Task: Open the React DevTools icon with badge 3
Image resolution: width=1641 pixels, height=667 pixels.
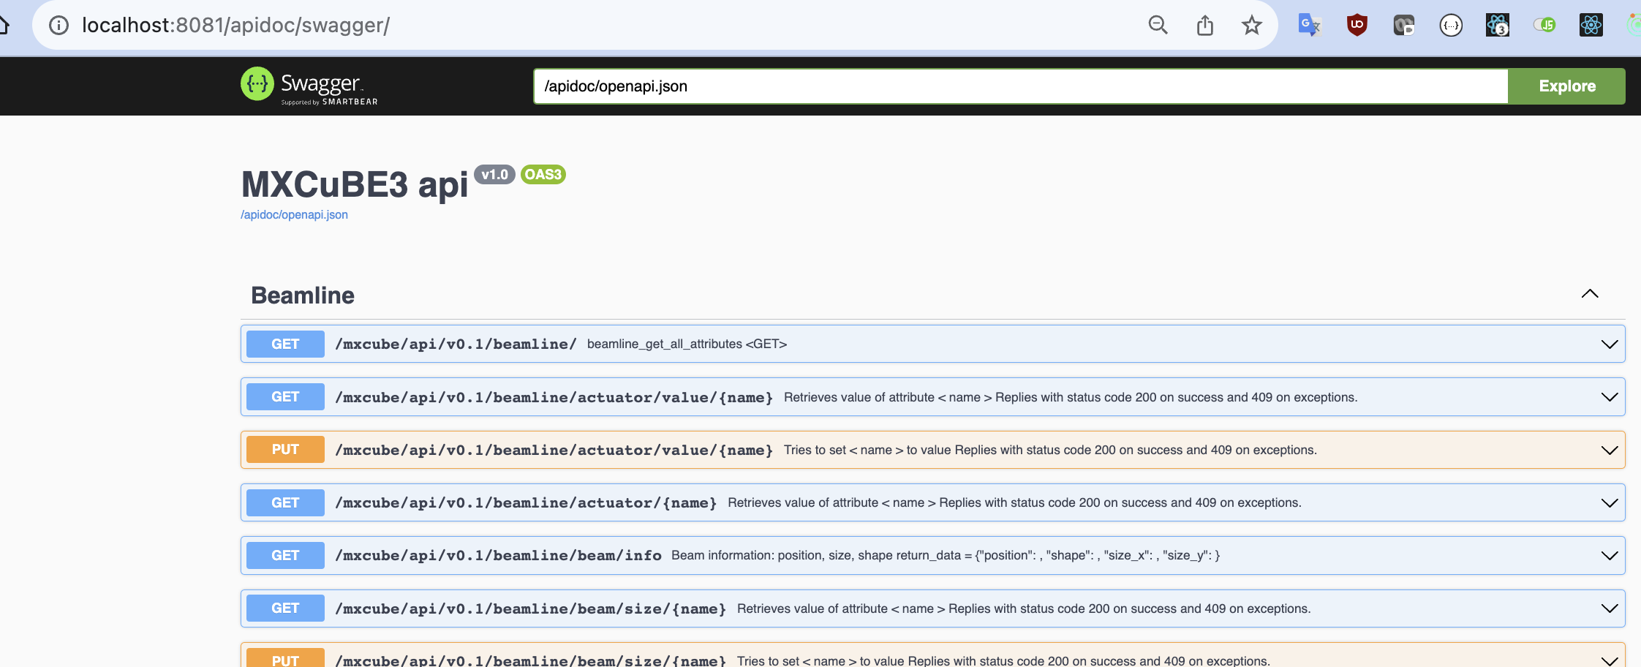Action: [x=1498, y=26]
